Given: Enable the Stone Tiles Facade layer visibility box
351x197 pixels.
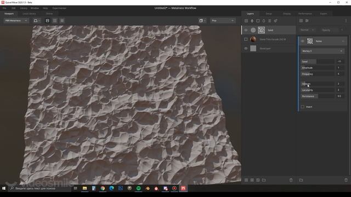Looking at the screenshot, I should click(x=246, y=39).
